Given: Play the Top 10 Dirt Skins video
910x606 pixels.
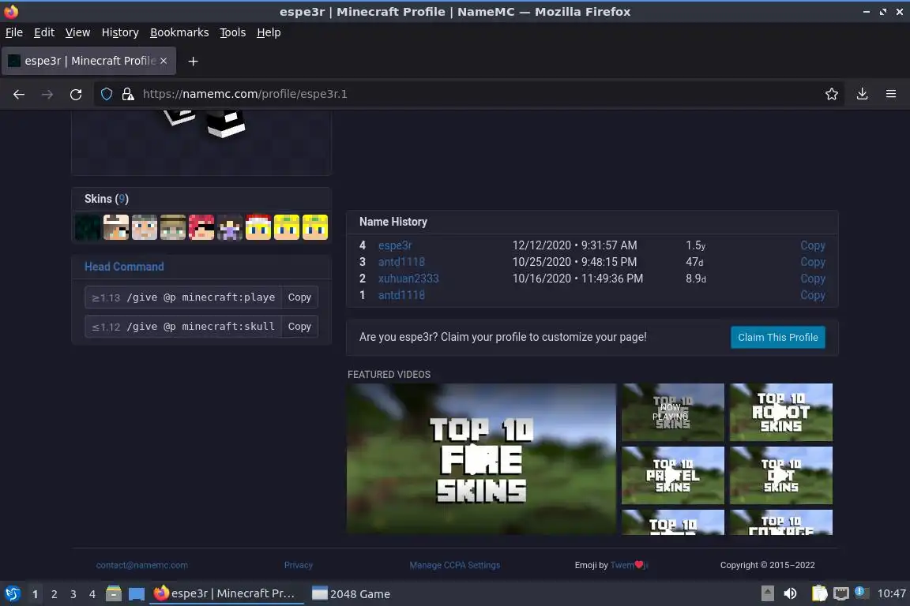Looking at the screenshot, I should pos(781,476).
